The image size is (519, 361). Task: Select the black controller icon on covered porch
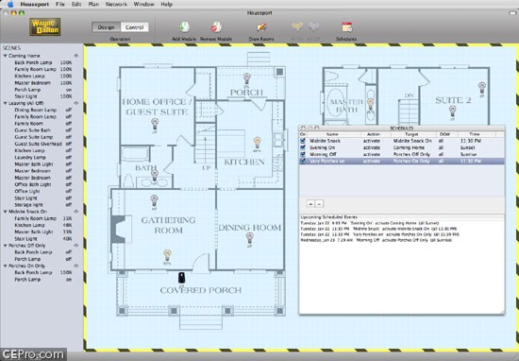coord(181,278)
